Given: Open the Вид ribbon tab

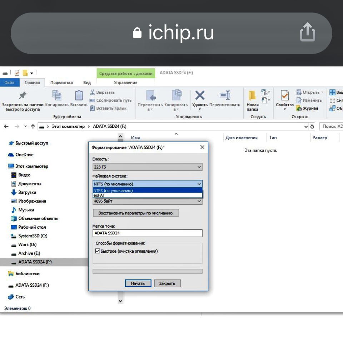Looking at the screenshot, I should click(x=87, y=83).
